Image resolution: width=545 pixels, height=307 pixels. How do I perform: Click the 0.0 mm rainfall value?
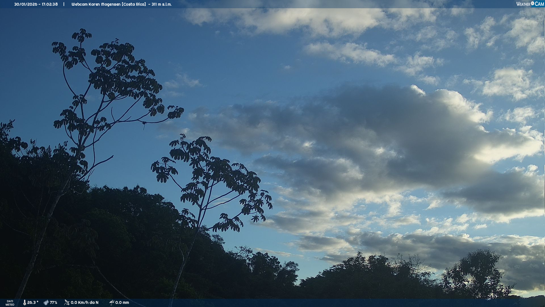pos(122,302)
